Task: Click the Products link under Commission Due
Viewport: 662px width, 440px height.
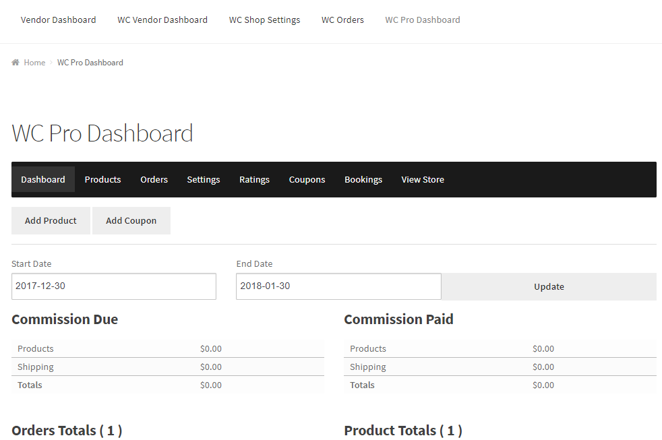Action: coord(35,348)
